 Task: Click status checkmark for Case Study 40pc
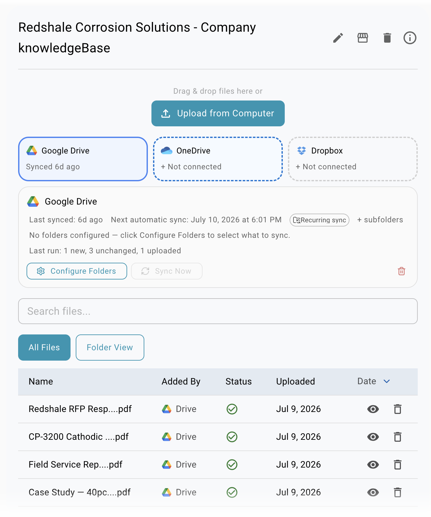tap(232, 492)
